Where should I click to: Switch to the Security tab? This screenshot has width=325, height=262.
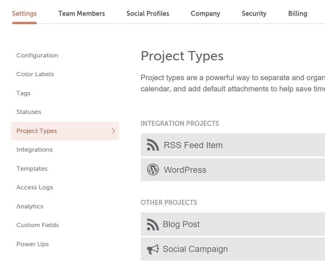[x=254, y=14]
